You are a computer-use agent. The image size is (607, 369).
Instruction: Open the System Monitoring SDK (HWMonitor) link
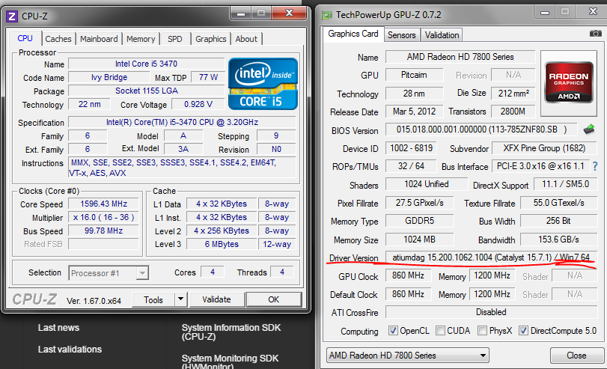(231, 362)
